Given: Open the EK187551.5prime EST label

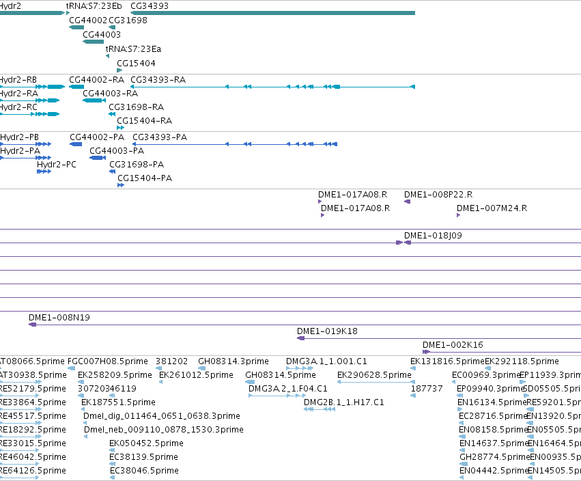Looking at the screenshot, I should 118,402.
